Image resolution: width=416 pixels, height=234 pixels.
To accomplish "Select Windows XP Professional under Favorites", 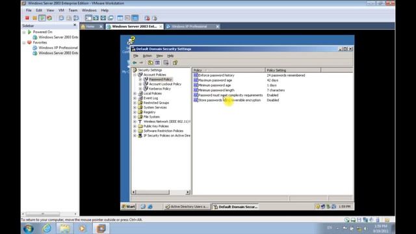I will pyautogui.click(x=58, y=47).
